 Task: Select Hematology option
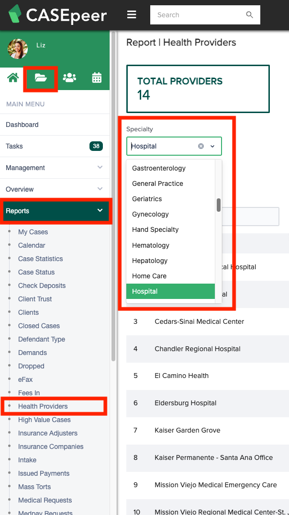[x=171, y=245]
